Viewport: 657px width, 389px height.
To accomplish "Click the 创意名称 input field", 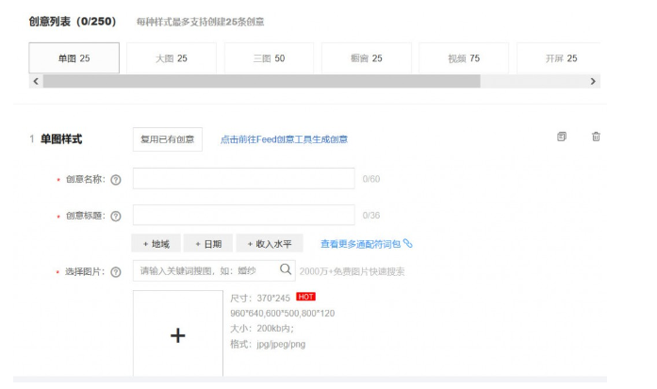I will pyautogui.click(x=243, y=179).
